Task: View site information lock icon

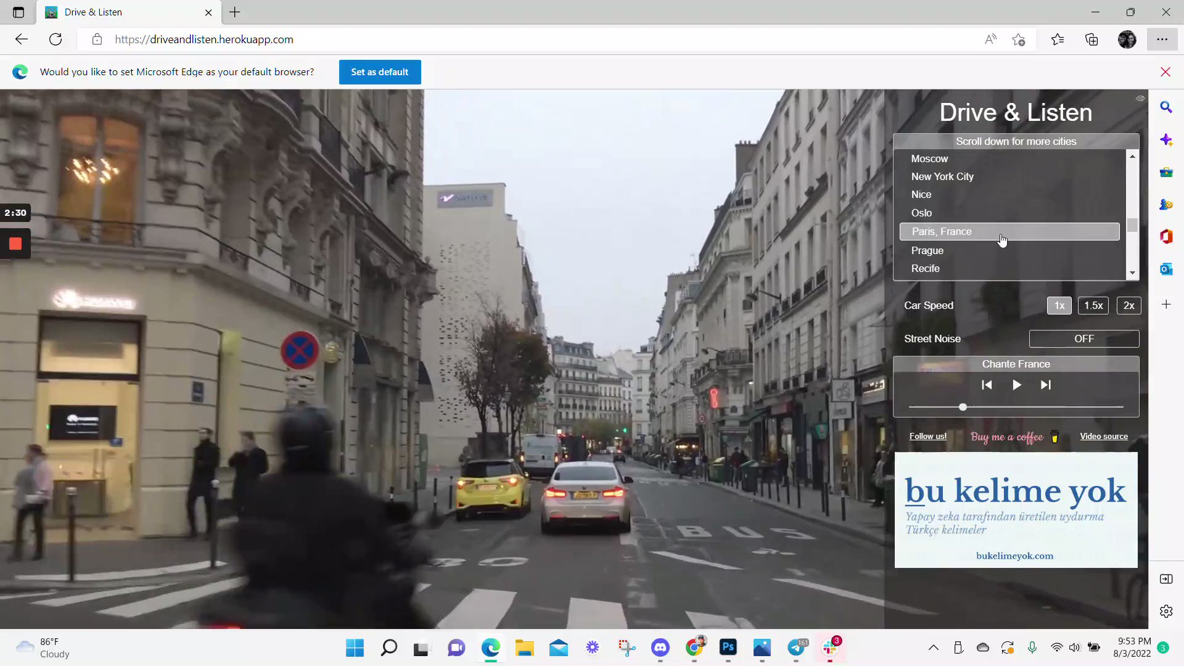Action: [x=97, y=39]
